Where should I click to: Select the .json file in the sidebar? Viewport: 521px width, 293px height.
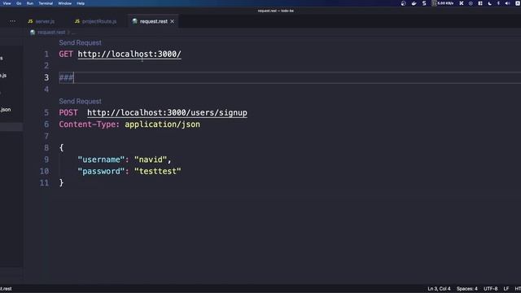click(6, 110)
